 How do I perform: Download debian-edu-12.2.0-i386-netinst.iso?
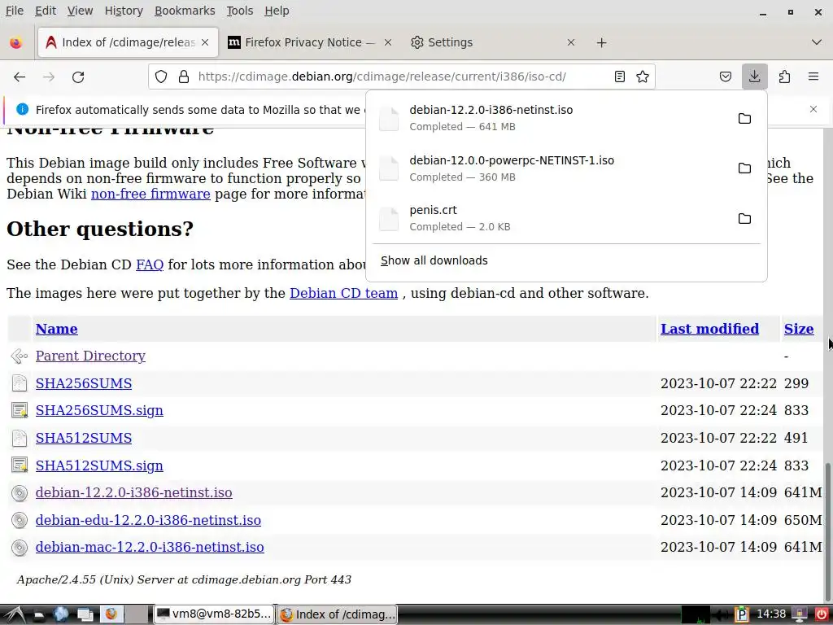148,520
